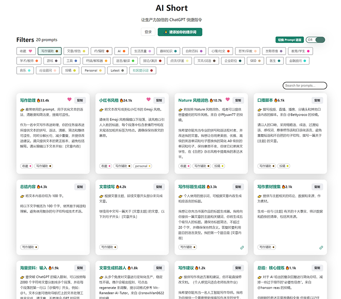Copy 写作助理 prompt with its 复制 button
The image size is (341, 299).
click(x=80, y=100)
